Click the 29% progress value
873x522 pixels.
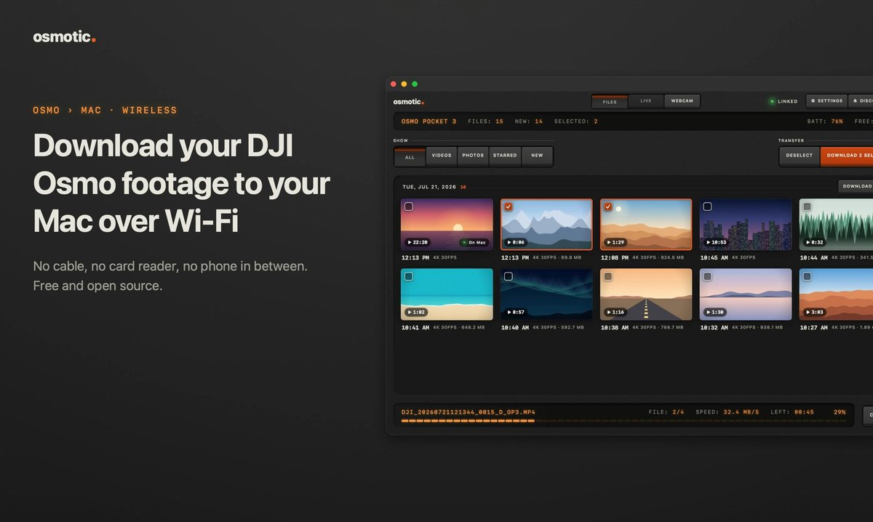(x=840, y=412)
